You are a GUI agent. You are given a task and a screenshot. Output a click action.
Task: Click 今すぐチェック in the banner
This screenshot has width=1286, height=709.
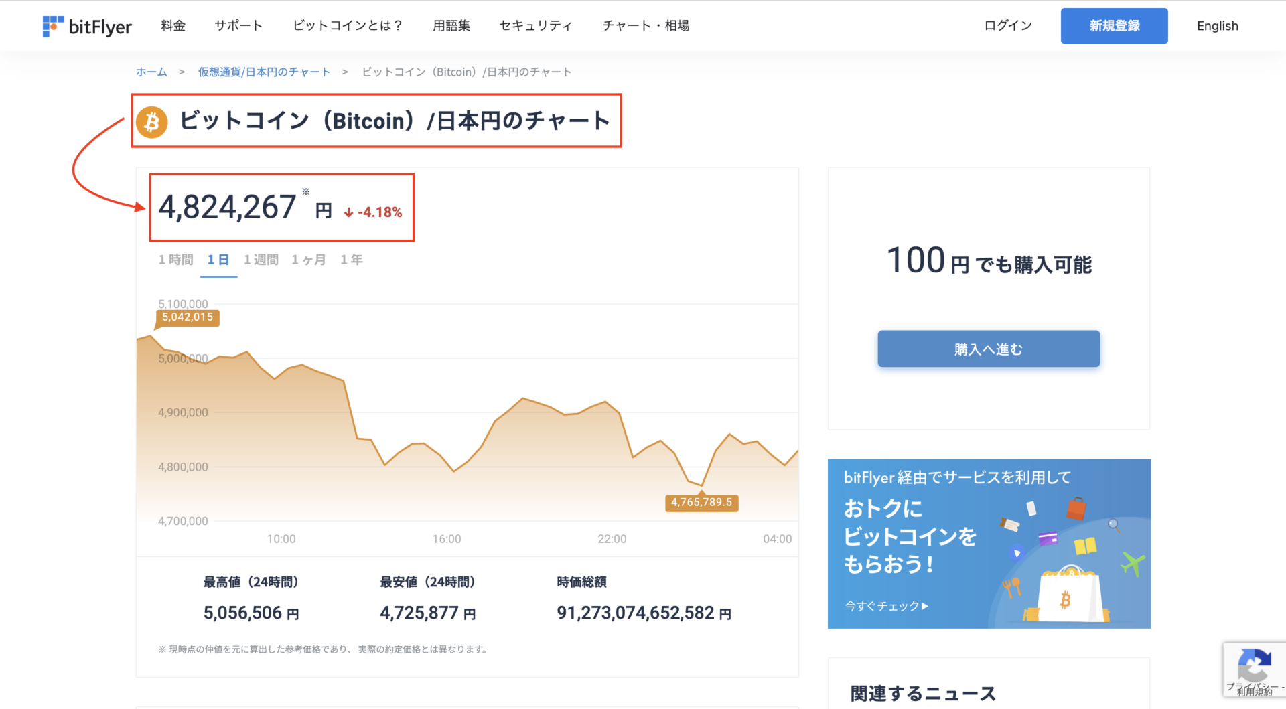(887, 606)
